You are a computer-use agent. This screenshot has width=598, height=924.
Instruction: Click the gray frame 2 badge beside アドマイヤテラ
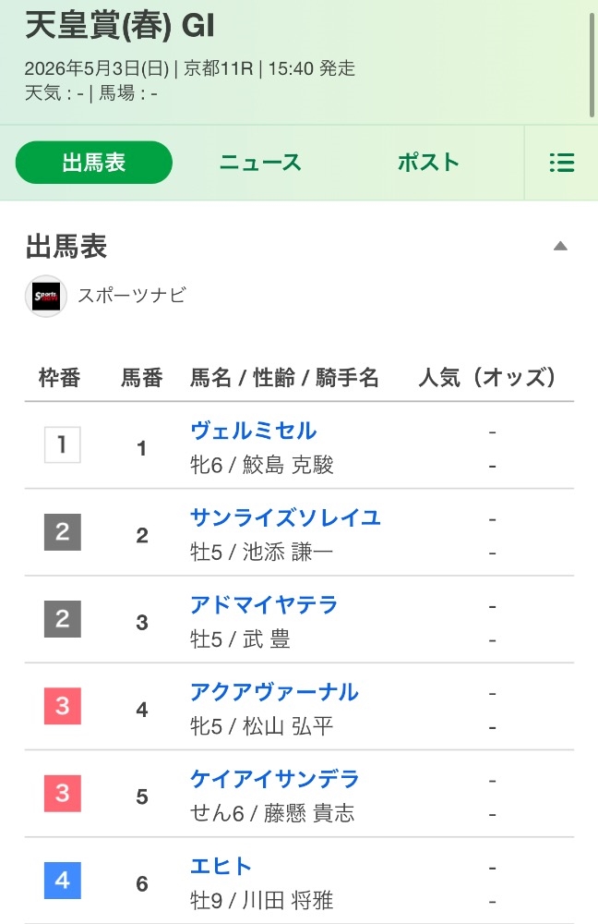[x=63, y=619]
